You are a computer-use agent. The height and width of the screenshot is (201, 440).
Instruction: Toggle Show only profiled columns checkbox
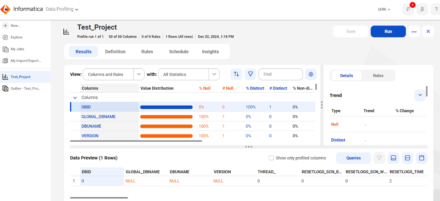[271, 158]
